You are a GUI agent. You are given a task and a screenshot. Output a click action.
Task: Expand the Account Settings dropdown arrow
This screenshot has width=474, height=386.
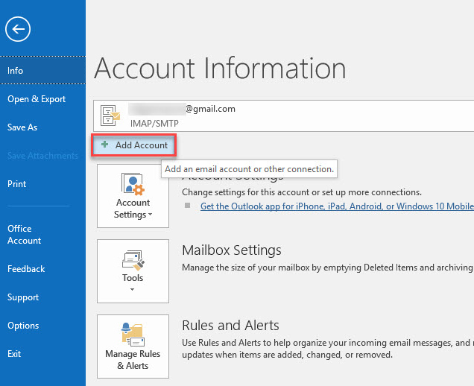(151, 215)
